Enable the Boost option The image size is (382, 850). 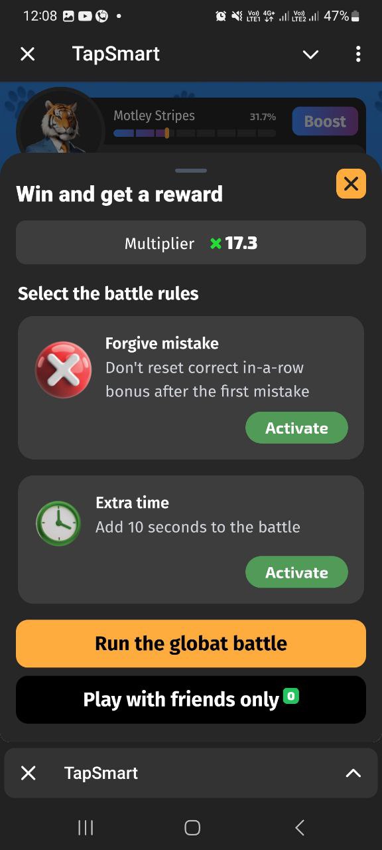pyautogui.click(x=325, y=122)
